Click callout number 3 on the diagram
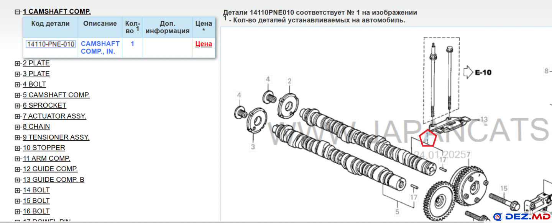The image size is (552, 223). click(253, 146)
